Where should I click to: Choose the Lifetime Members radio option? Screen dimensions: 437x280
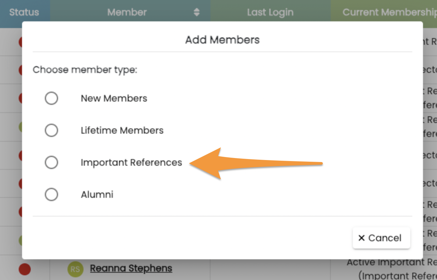coord(51,130)
